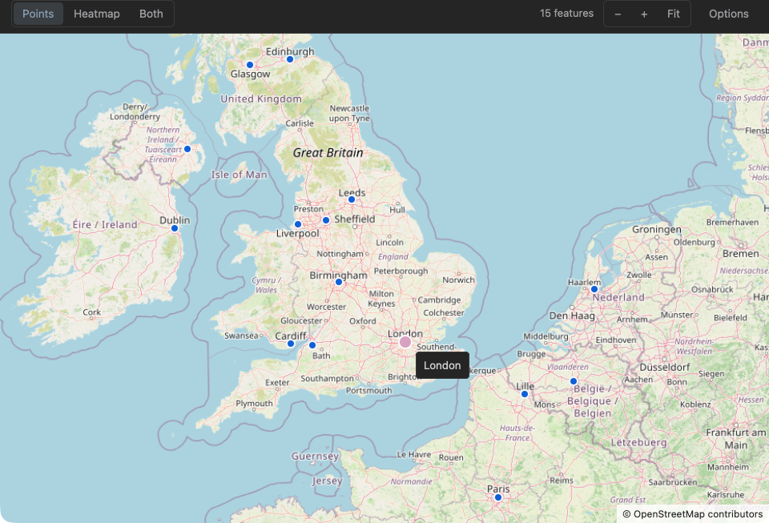This screenshot has width=769, height=523.
Task: Zoom out with the minus button
Action: click(618, 14)
